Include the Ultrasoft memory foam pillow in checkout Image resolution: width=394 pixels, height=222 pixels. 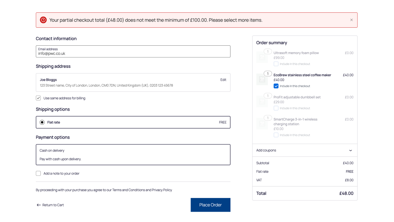click(x=276, y=64)
